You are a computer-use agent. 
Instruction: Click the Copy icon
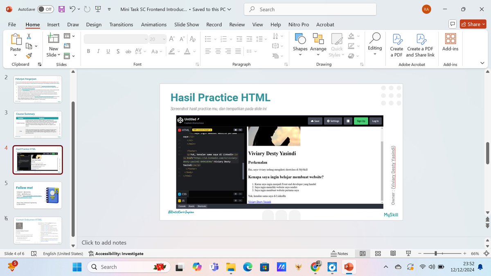pyautogui.click(x=29, y=46)
